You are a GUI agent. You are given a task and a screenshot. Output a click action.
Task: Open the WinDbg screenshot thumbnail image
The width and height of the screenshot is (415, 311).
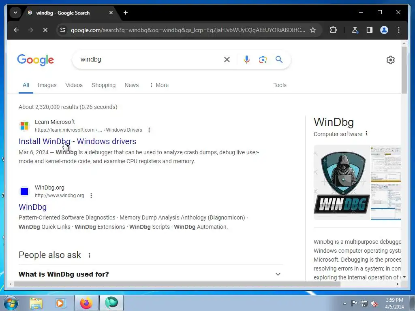(386, 183)
